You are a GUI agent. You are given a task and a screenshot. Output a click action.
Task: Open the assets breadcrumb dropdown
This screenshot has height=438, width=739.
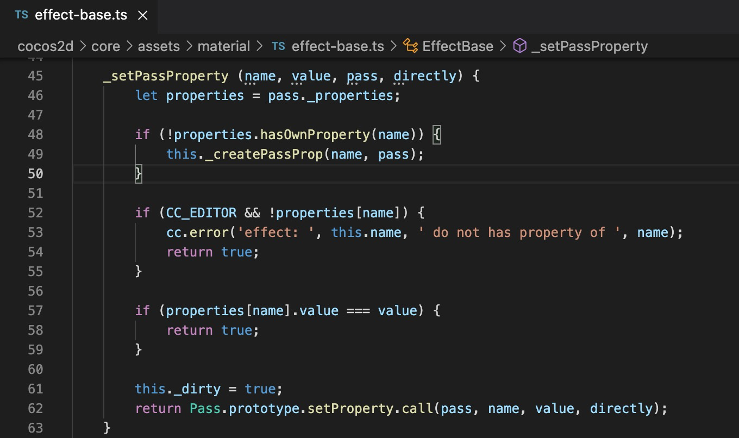click(159, 46)
